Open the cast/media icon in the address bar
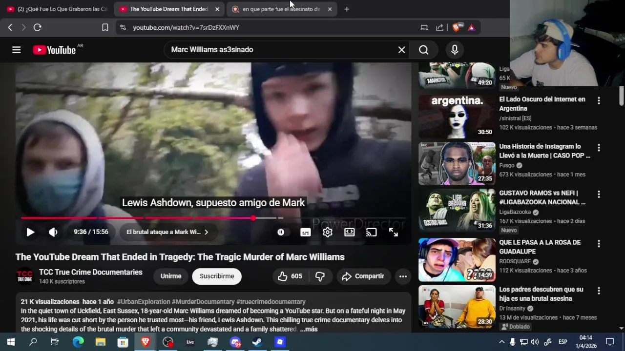The image size is (625, 351). (424, 27)
